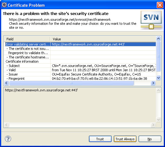Select 'fingerprint to validate th...' row
Viewport: 165px width, 147px height.
(80, 53)
